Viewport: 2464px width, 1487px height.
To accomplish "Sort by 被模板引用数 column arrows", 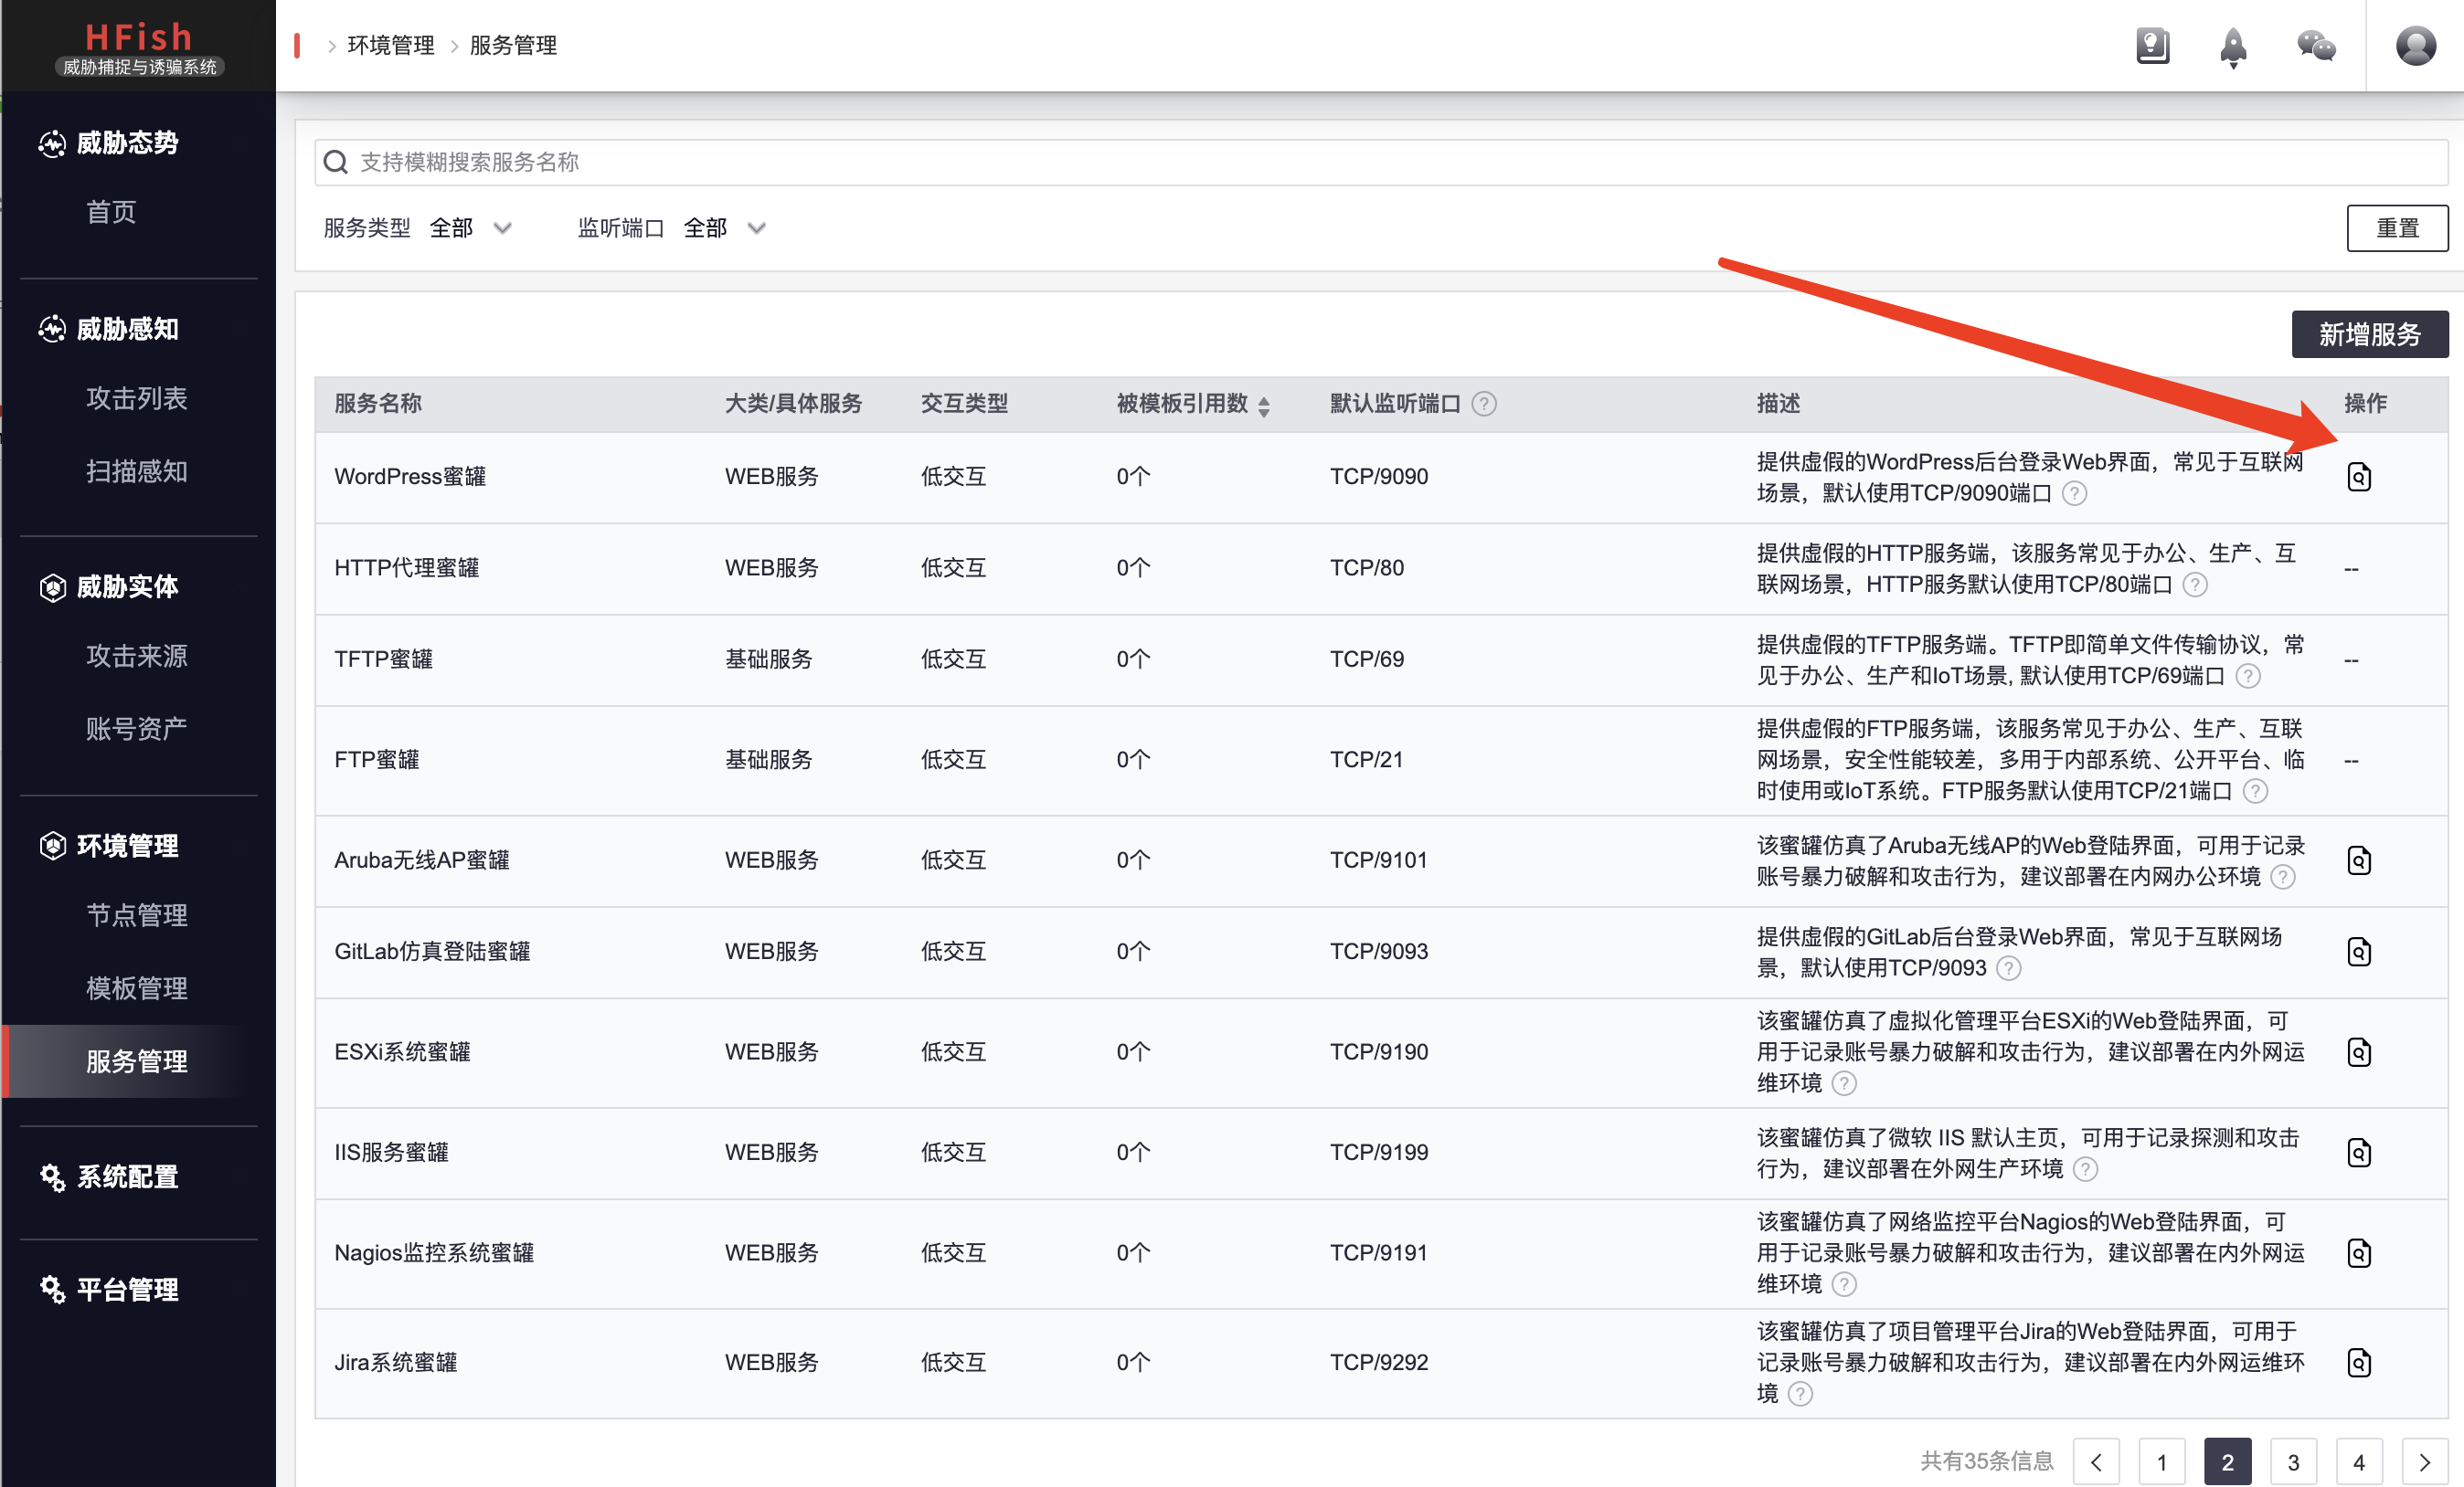I will (1264, 405).
